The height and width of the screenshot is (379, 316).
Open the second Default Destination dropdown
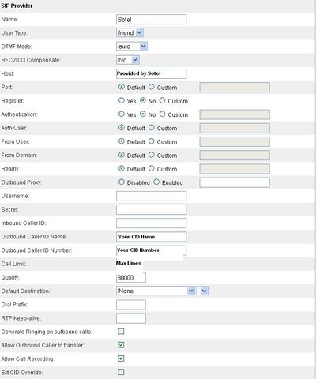click(x=202, y=291)
